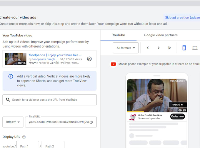200x148 pixels.
Task: Click the search magnifier icon
Action: pyautogui.click(x=8, y=100)
